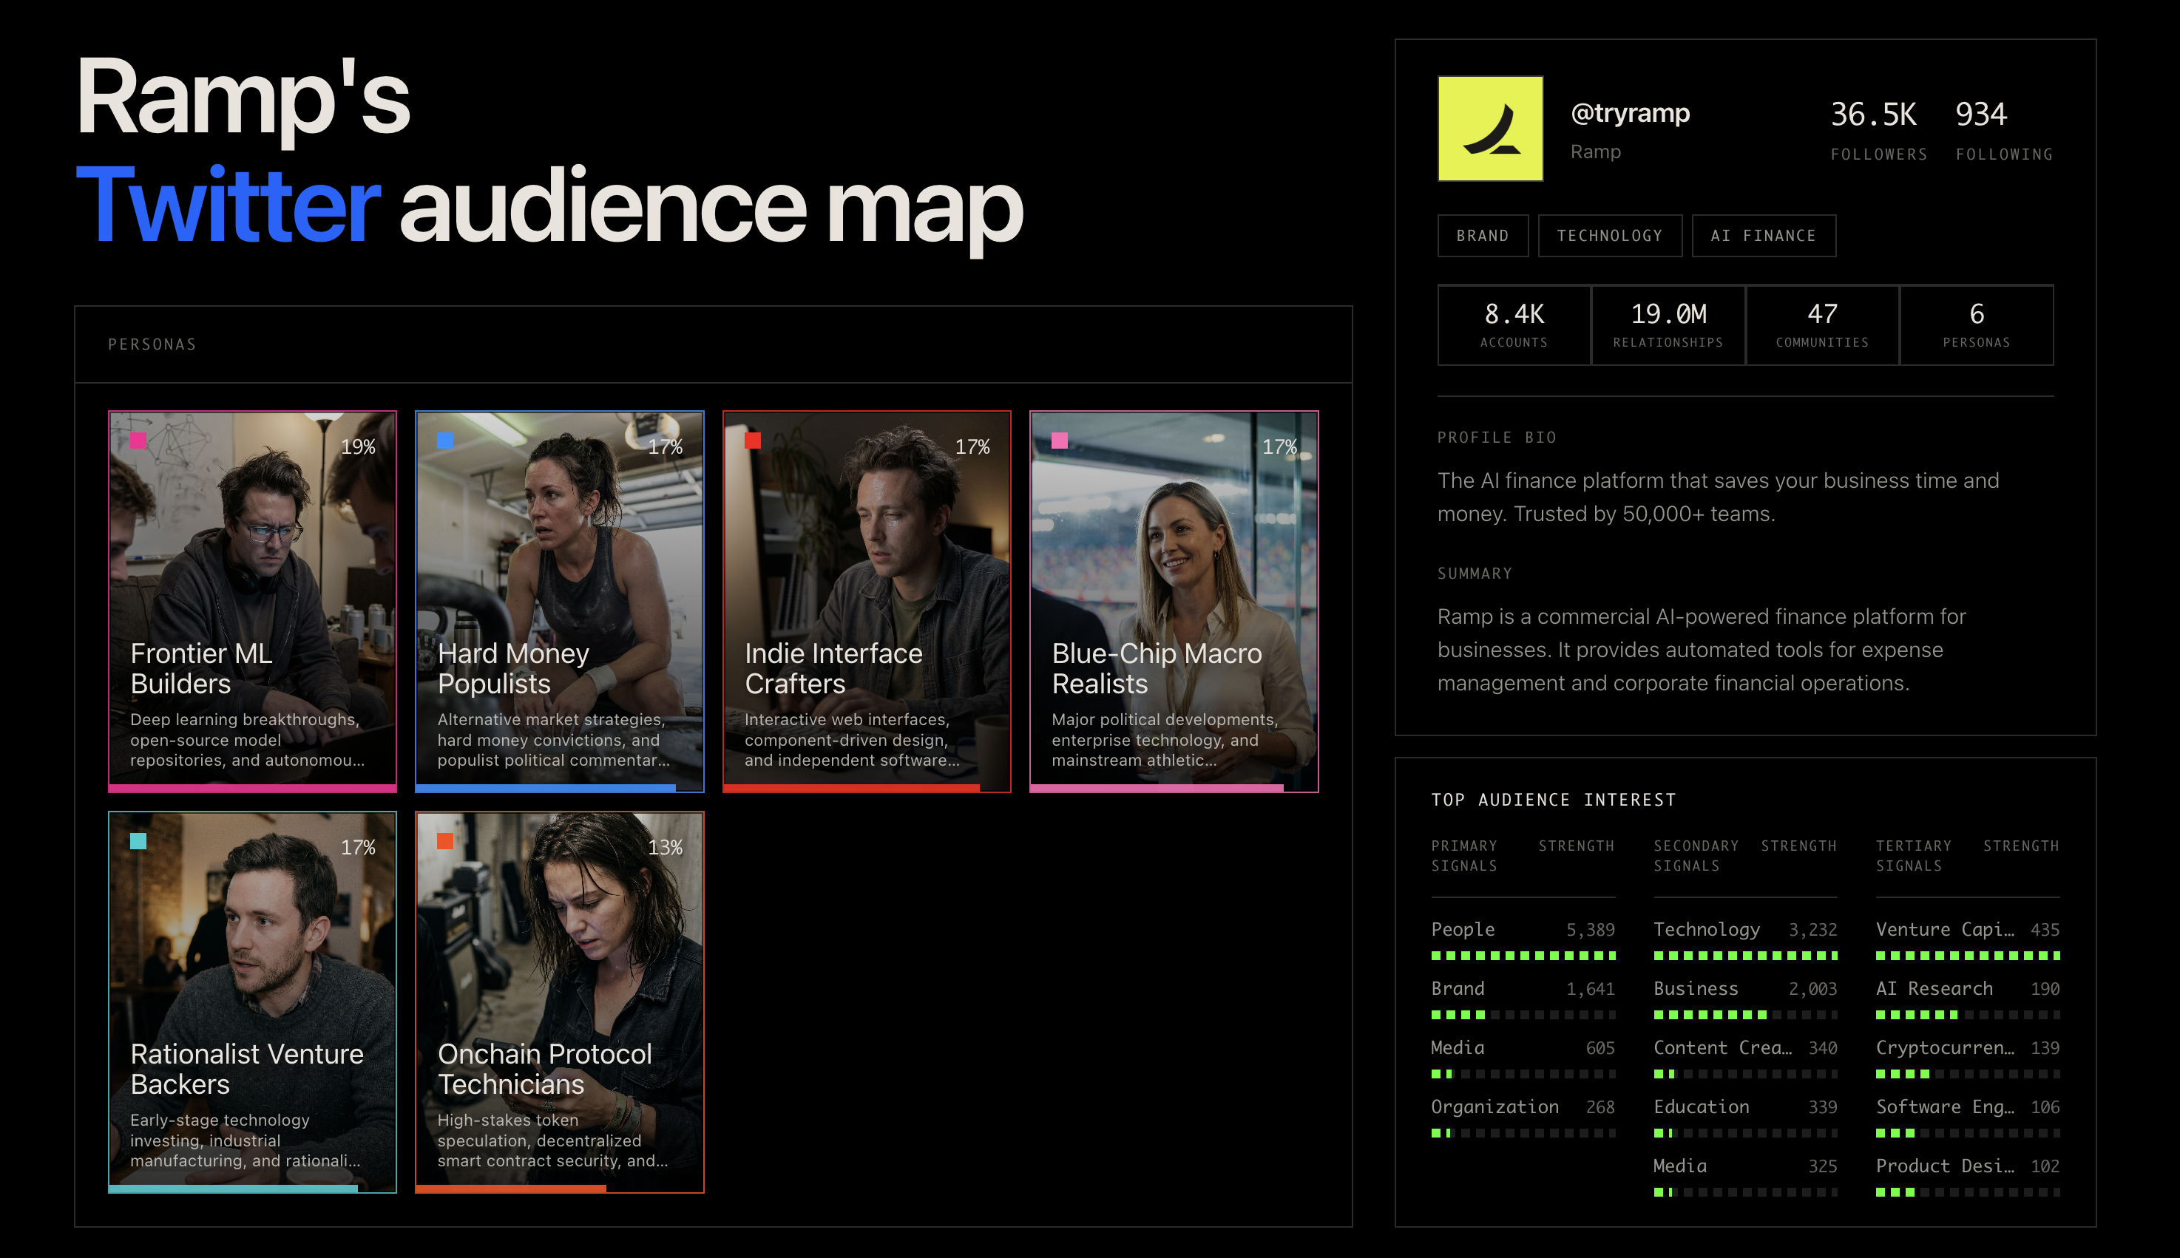Click the blue Twitter word in title
This screenshot has width=2180, height=1258.
(227, 205)
